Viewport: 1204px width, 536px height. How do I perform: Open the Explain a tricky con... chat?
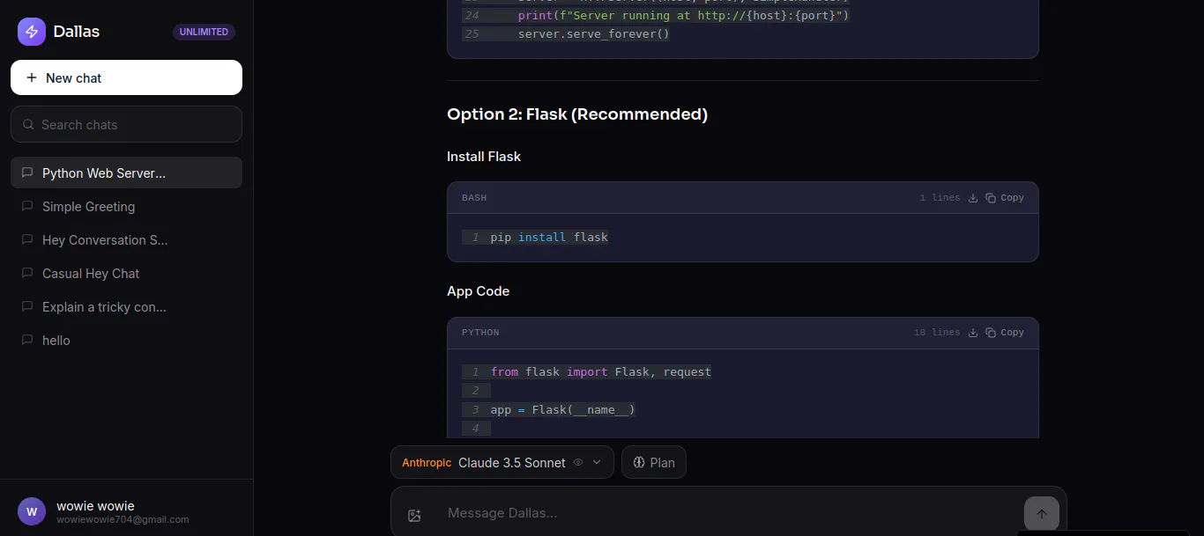[x=126, y=307]
